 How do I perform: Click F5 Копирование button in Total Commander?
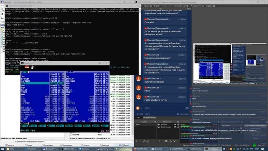(47, 145)
